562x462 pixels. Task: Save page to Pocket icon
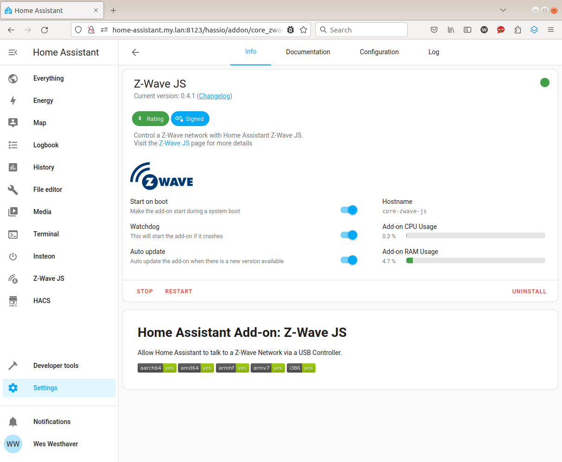point(434,30)
